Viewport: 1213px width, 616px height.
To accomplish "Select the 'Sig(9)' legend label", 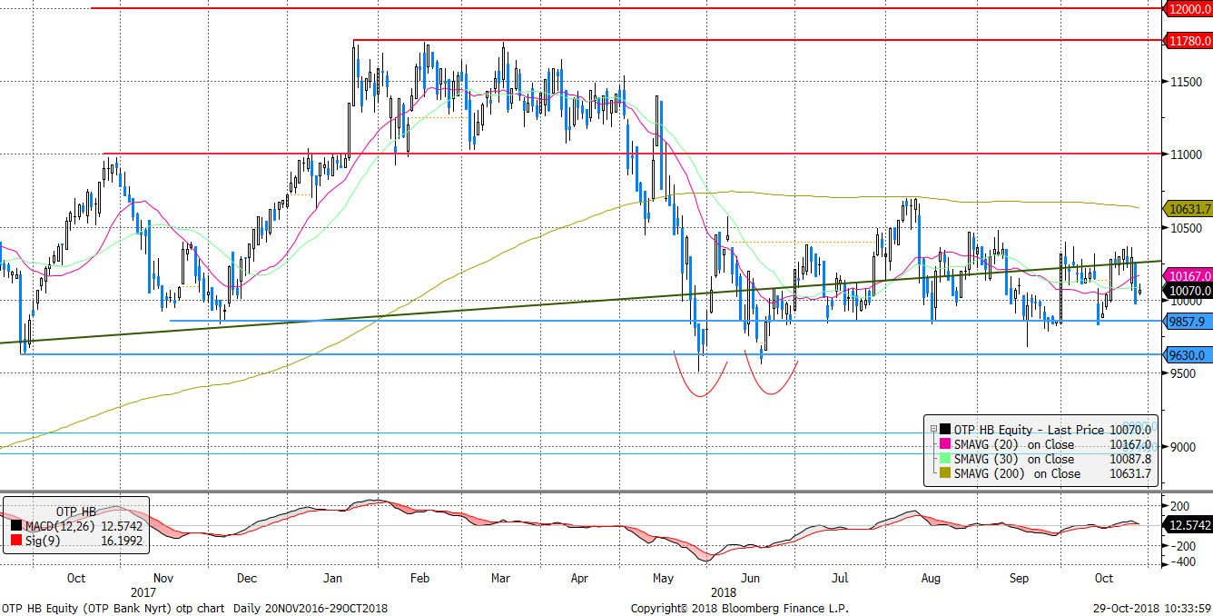I will [43, 542].
